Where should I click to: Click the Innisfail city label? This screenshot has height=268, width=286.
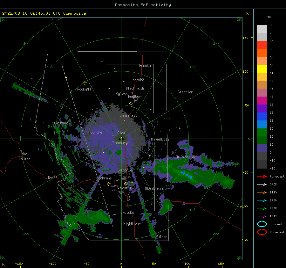point(128,115)
